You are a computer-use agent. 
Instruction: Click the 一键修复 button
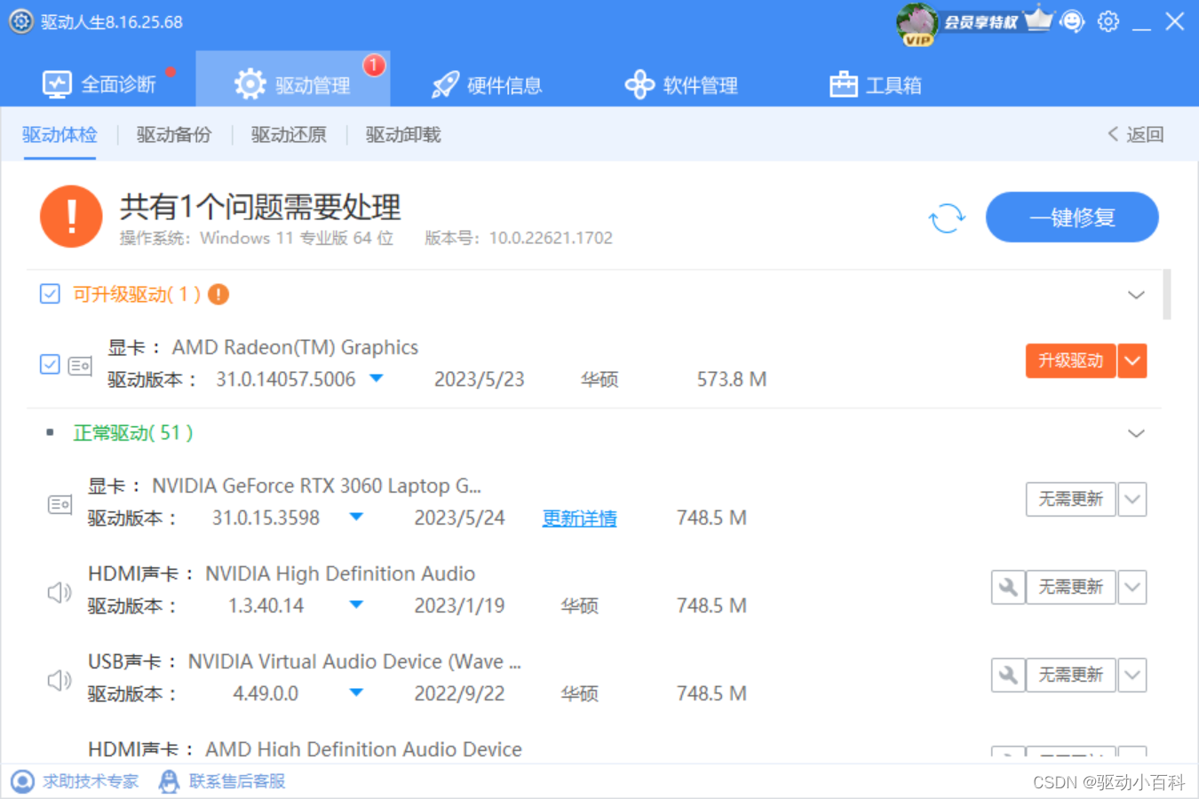click(x=1072, y=218)
